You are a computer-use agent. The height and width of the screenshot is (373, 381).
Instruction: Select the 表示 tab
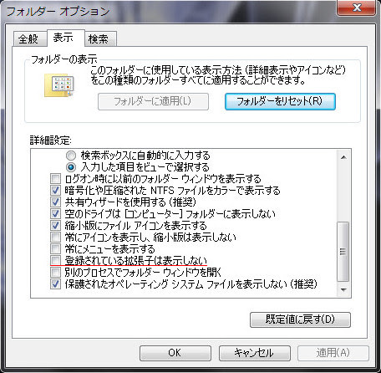pos(63,38)
